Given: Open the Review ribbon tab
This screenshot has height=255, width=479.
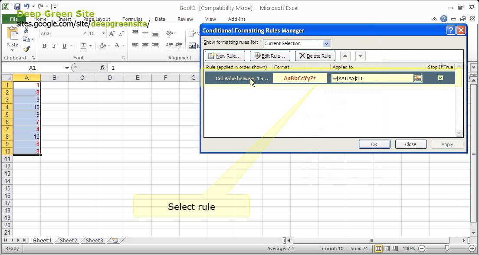Looking at the screenshot, I should point(185,19).
